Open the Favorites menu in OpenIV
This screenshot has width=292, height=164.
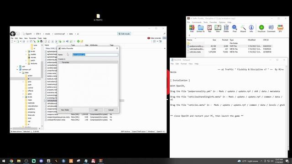[32, 38]
